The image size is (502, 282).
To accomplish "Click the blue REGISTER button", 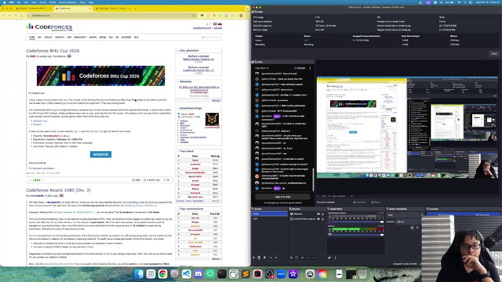I will coord(101,155).
